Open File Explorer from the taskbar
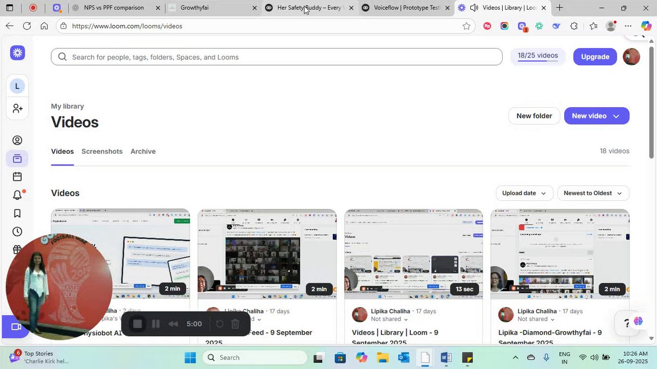The image size is (657, 369). 383,358
